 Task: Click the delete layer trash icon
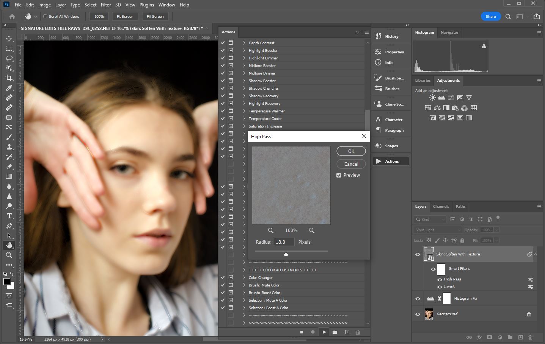530,337
